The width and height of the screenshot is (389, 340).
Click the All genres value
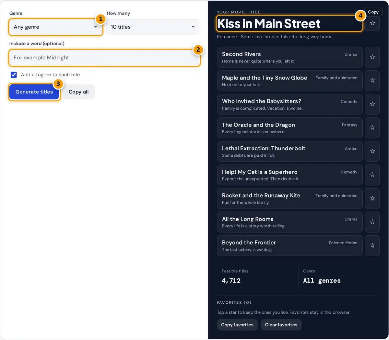click(x=322, y=281)
